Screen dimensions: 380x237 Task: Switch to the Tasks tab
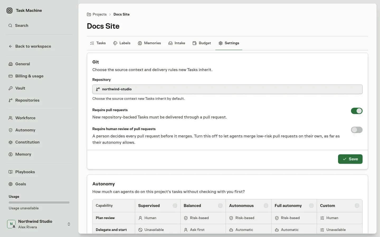(x=98, y=43)
